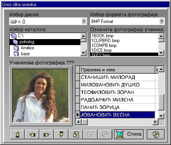
Task: Select row ЈОВАНОВИЋ ВЕСНА
Action: point(117,115)
